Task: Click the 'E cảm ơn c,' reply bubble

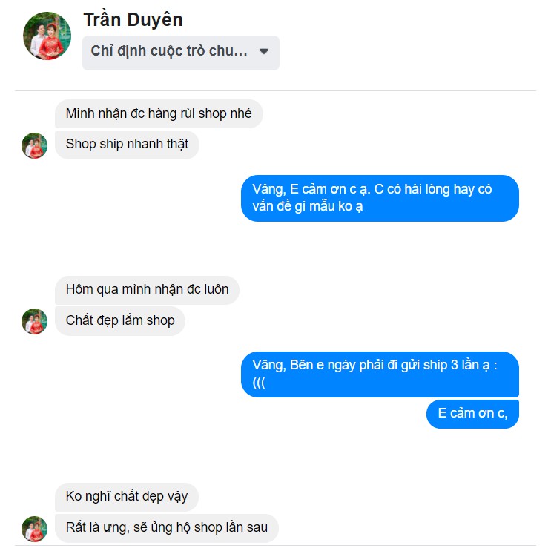Action: coord(472,414)
